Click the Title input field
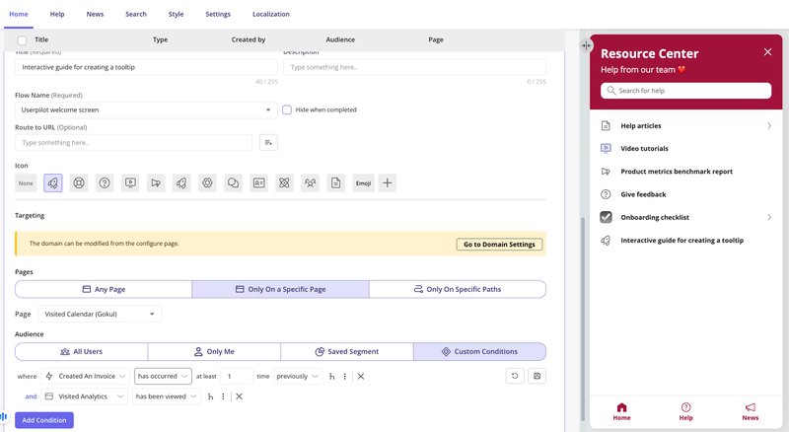This screenshot has width=789, height=432. tap(146, 67)
